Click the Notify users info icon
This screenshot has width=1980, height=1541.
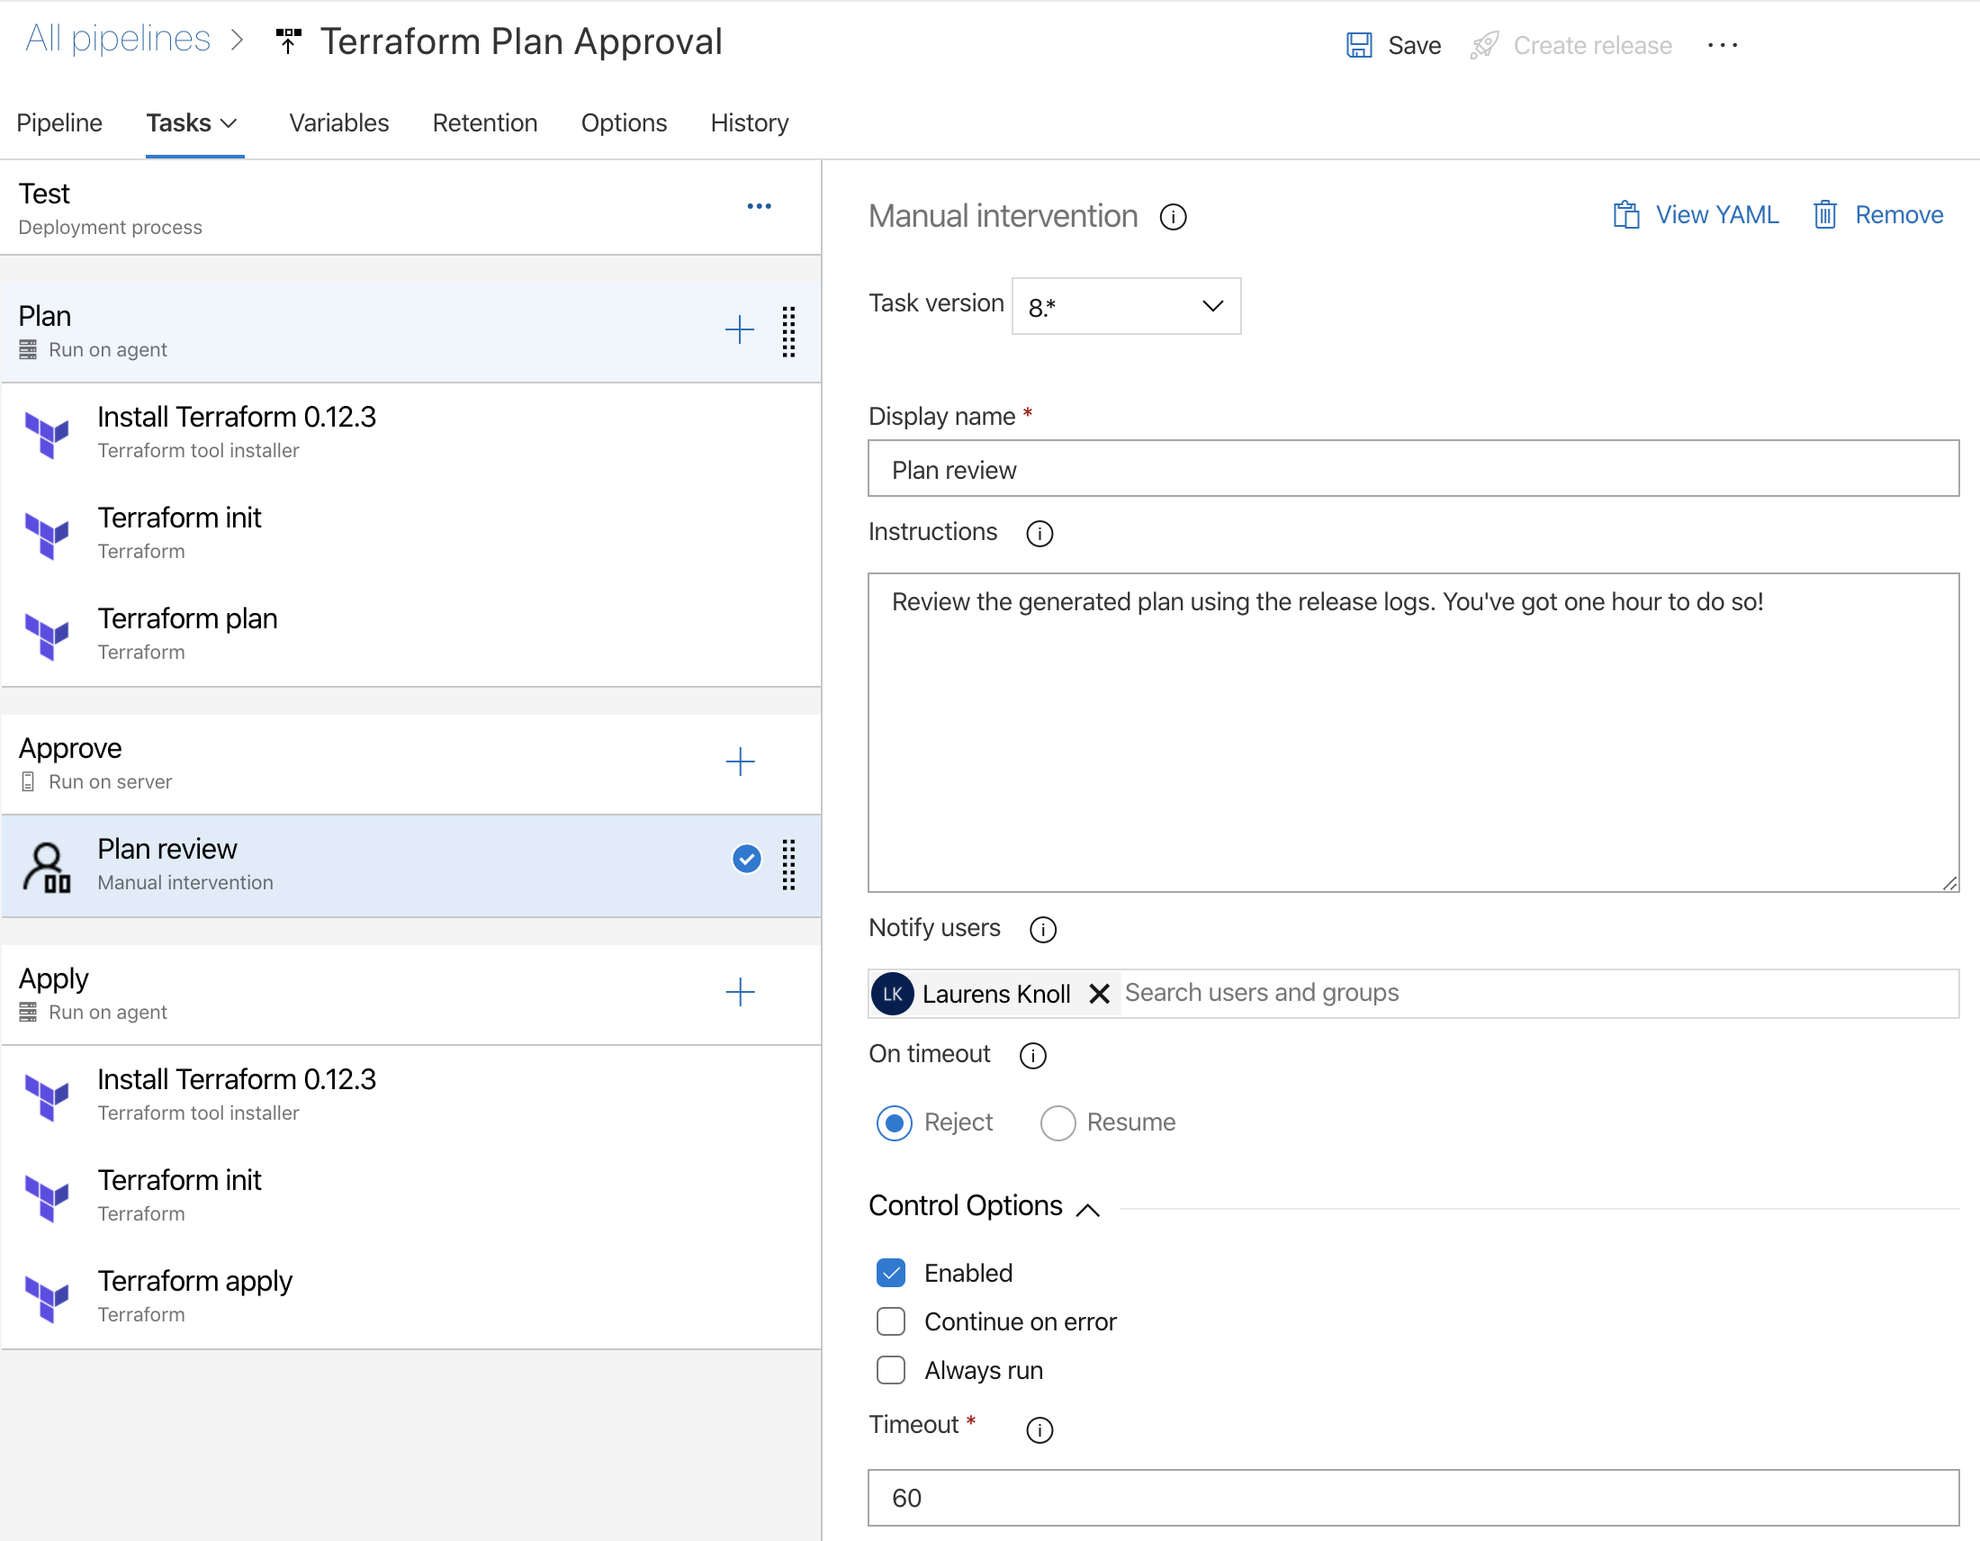(1042, 929)
